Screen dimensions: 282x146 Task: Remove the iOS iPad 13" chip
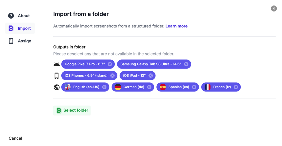tap(151, 76)
